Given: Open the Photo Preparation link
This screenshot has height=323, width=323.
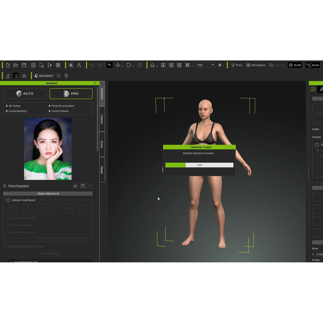Looking at the screenshot, I should [x=18, y=186].
